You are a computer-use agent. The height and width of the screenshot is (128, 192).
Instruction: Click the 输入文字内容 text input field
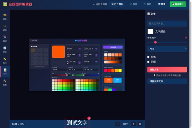coord(167,24)
